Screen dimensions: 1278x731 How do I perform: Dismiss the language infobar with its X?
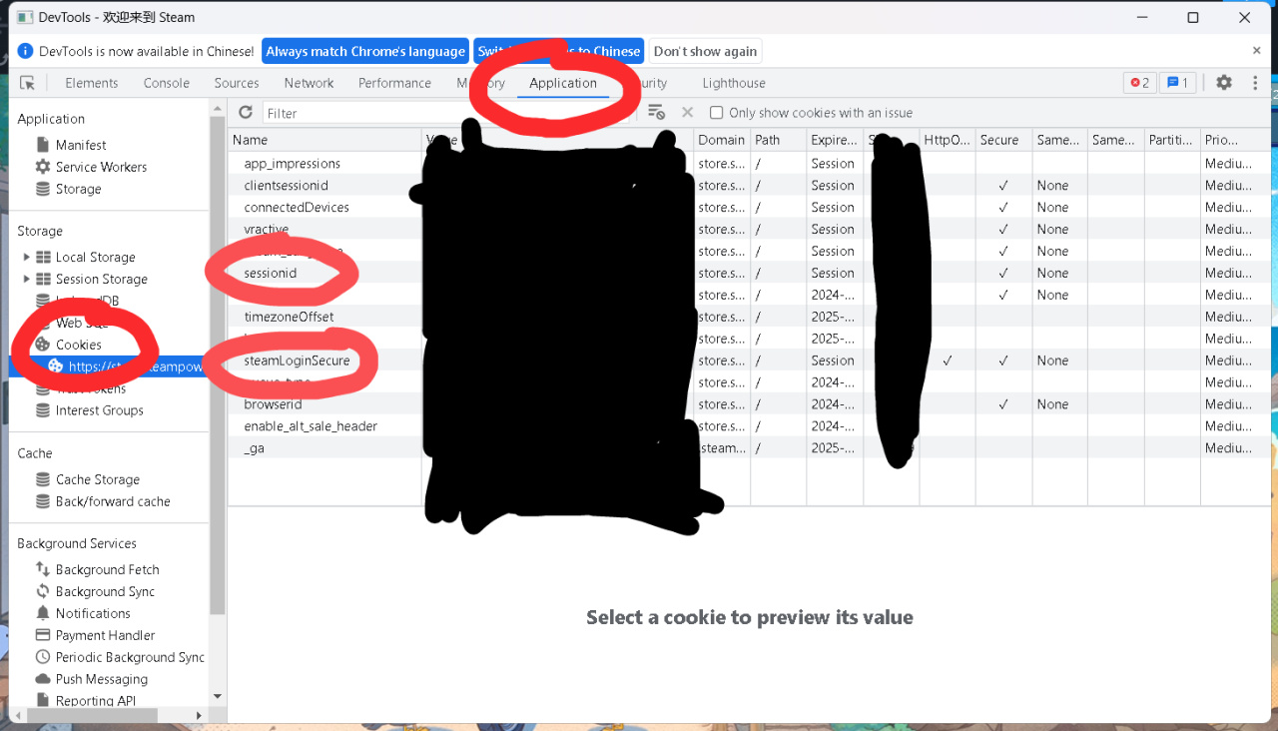click(x=1257, y=51)
